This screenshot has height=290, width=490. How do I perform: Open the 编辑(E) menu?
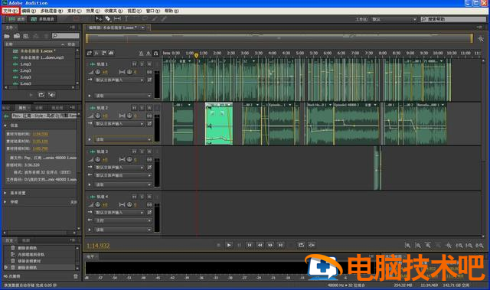pyautogui.click(x=29, y=11)
